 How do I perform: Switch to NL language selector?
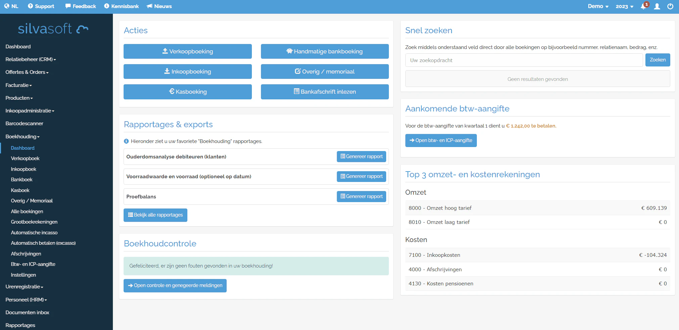11,6
